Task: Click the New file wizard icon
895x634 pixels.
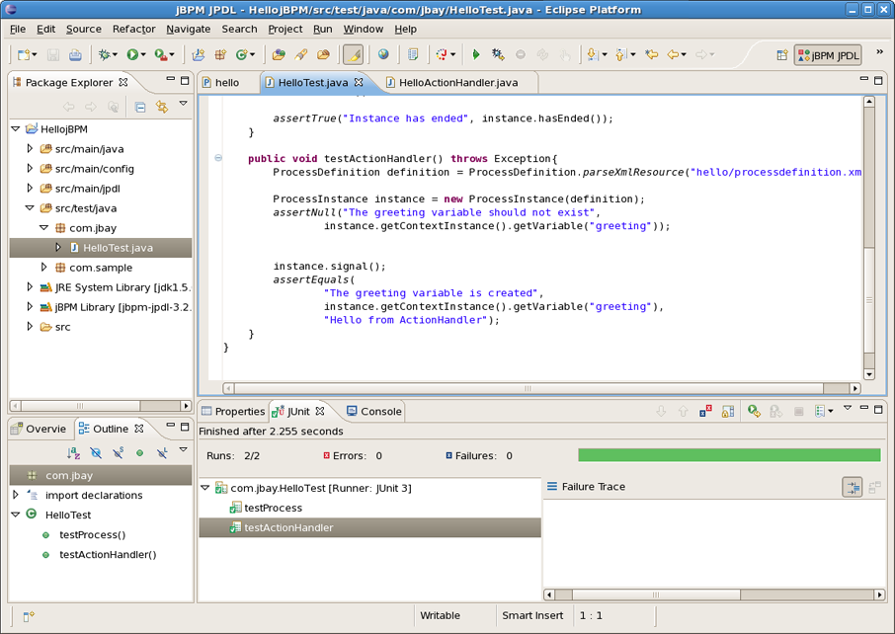Action: point(24,55)
